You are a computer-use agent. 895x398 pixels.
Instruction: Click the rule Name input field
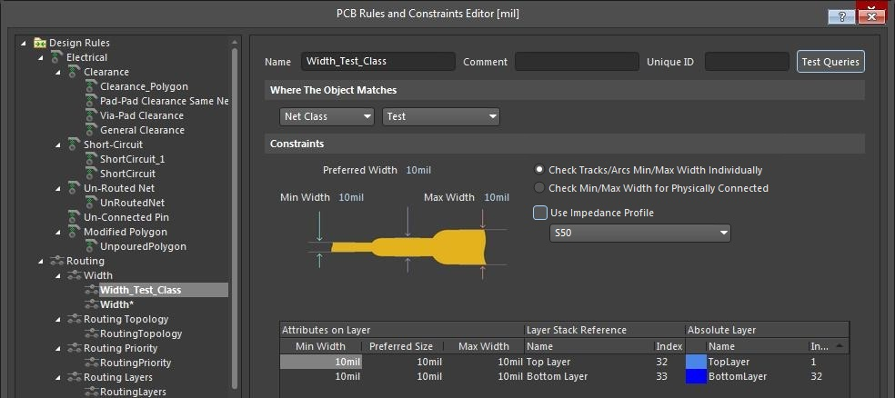click(x=377, y=62)
